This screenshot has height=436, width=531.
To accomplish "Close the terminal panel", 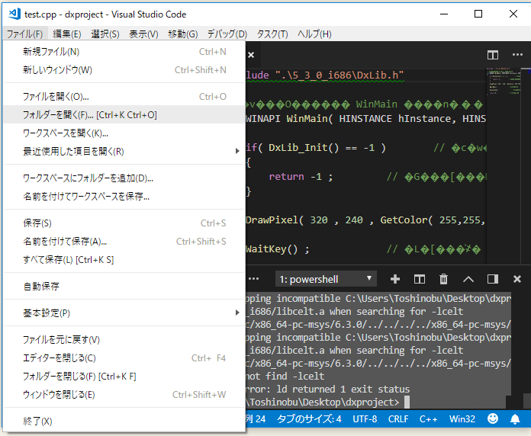I will click(x=517, y=279).
